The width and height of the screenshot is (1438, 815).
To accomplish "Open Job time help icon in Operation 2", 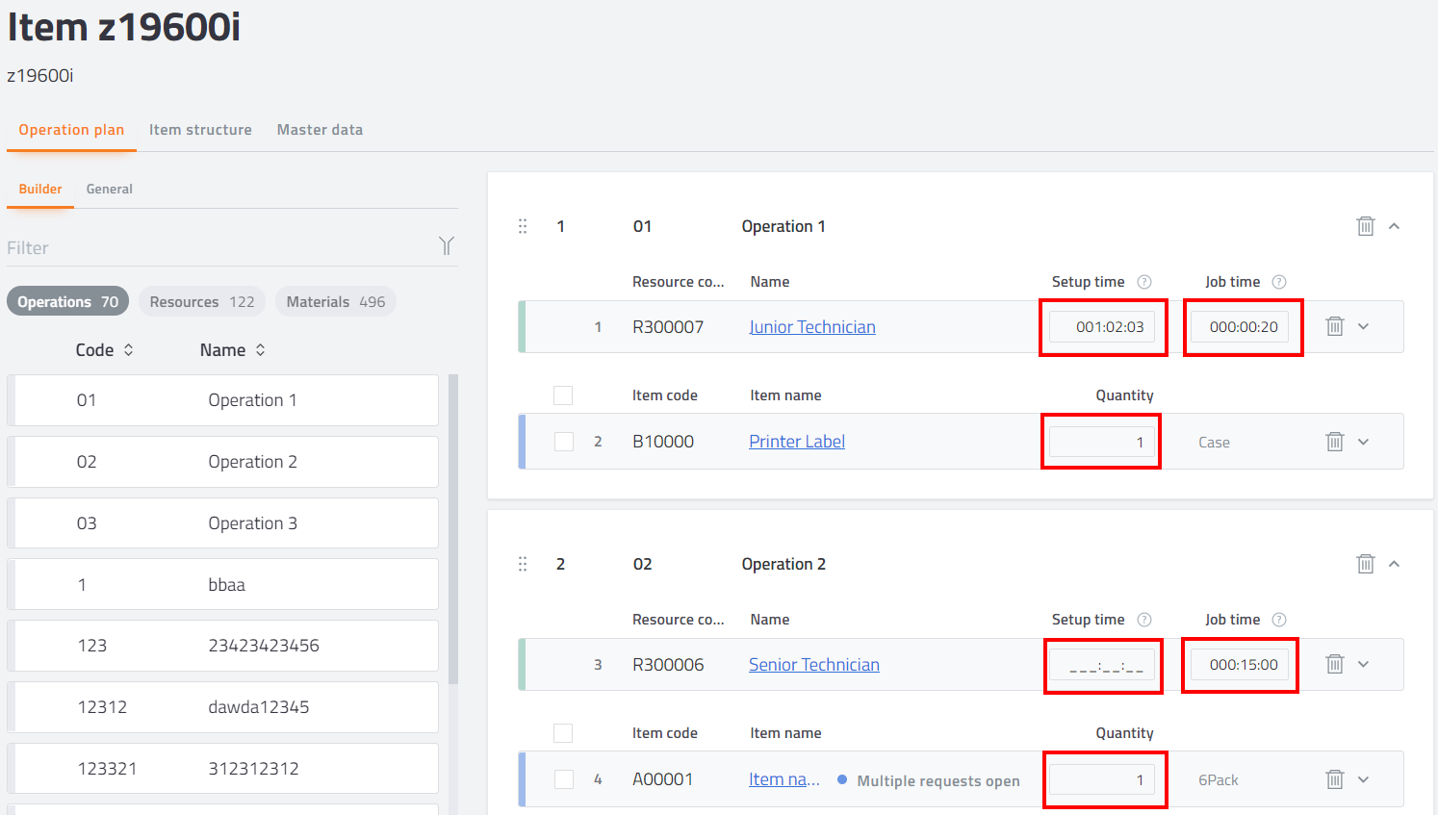I will pos(1279,620).
